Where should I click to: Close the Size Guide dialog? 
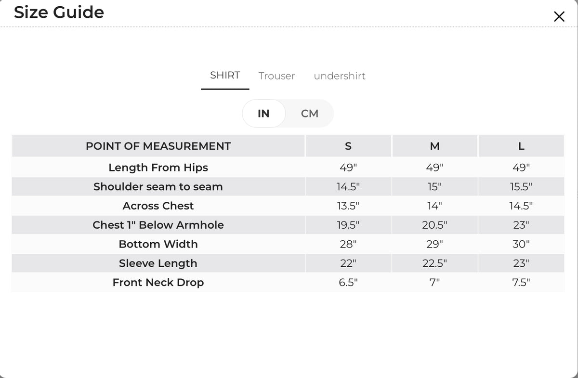(x=559, y=17)
